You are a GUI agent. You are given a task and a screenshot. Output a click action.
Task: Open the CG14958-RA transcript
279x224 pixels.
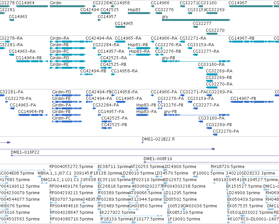pos(113,74)
